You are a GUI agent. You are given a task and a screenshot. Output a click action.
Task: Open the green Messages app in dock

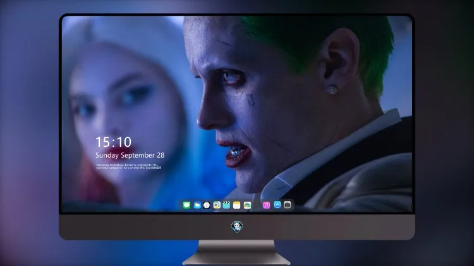[x=186, y=205]
